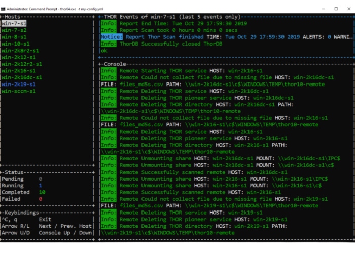Click the Arrow U/D keybinding line
Screen dimensions: 355x253
pyautogui.click(x=47, y=233)
